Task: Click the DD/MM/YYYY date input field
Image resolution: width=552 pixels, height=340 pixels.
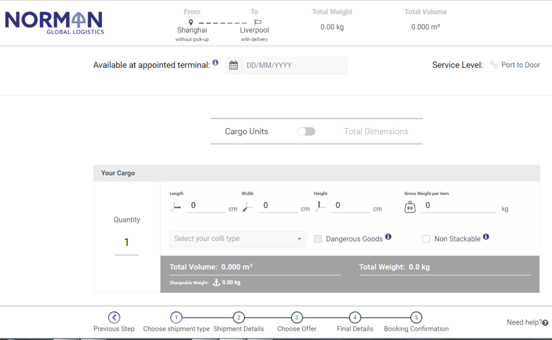Action: coord(294,65)
